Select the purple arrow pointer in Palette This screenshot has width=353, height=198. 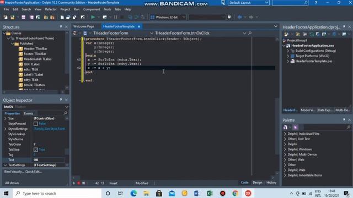(x=296, y=127)
